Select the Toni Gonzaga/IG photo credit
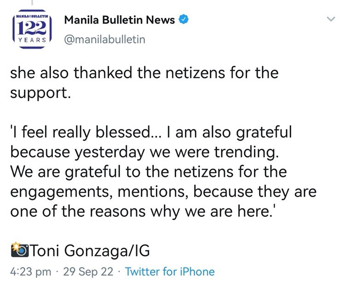 pos(90,251)
